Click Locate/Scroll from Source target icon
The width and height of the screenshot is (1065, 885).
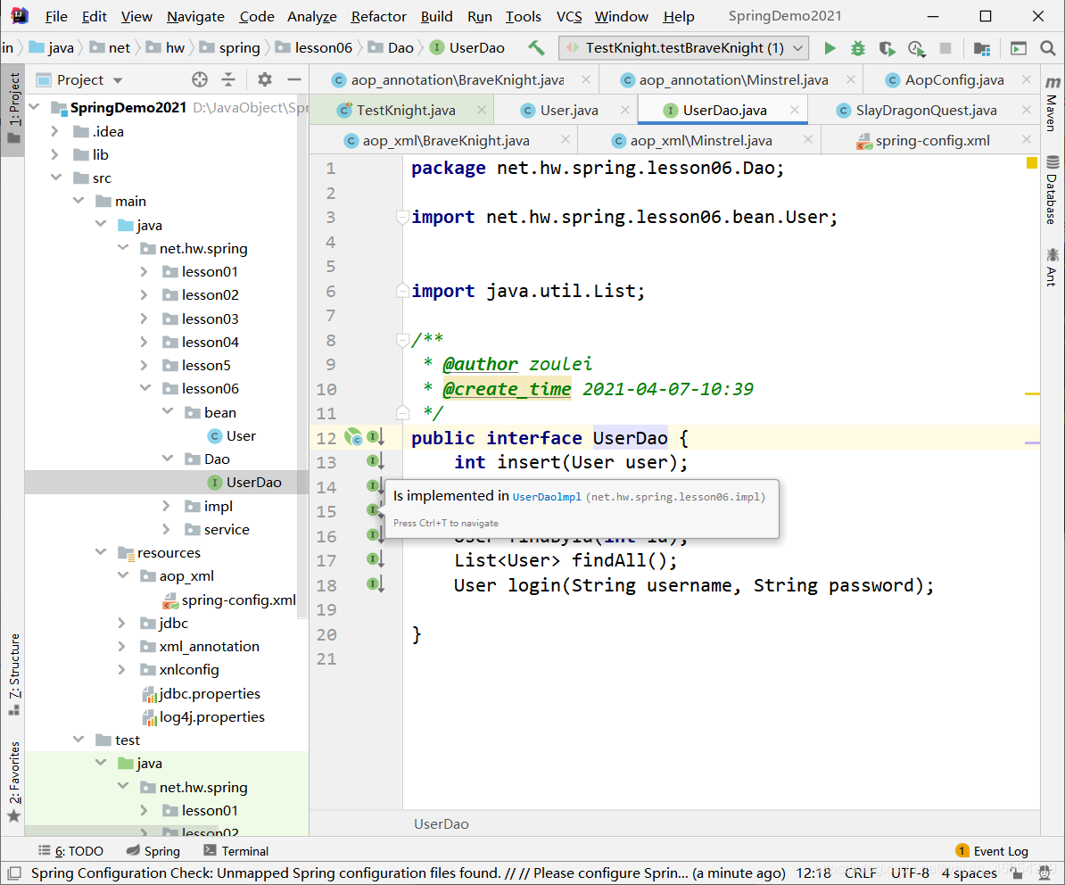tap(199, 79)
